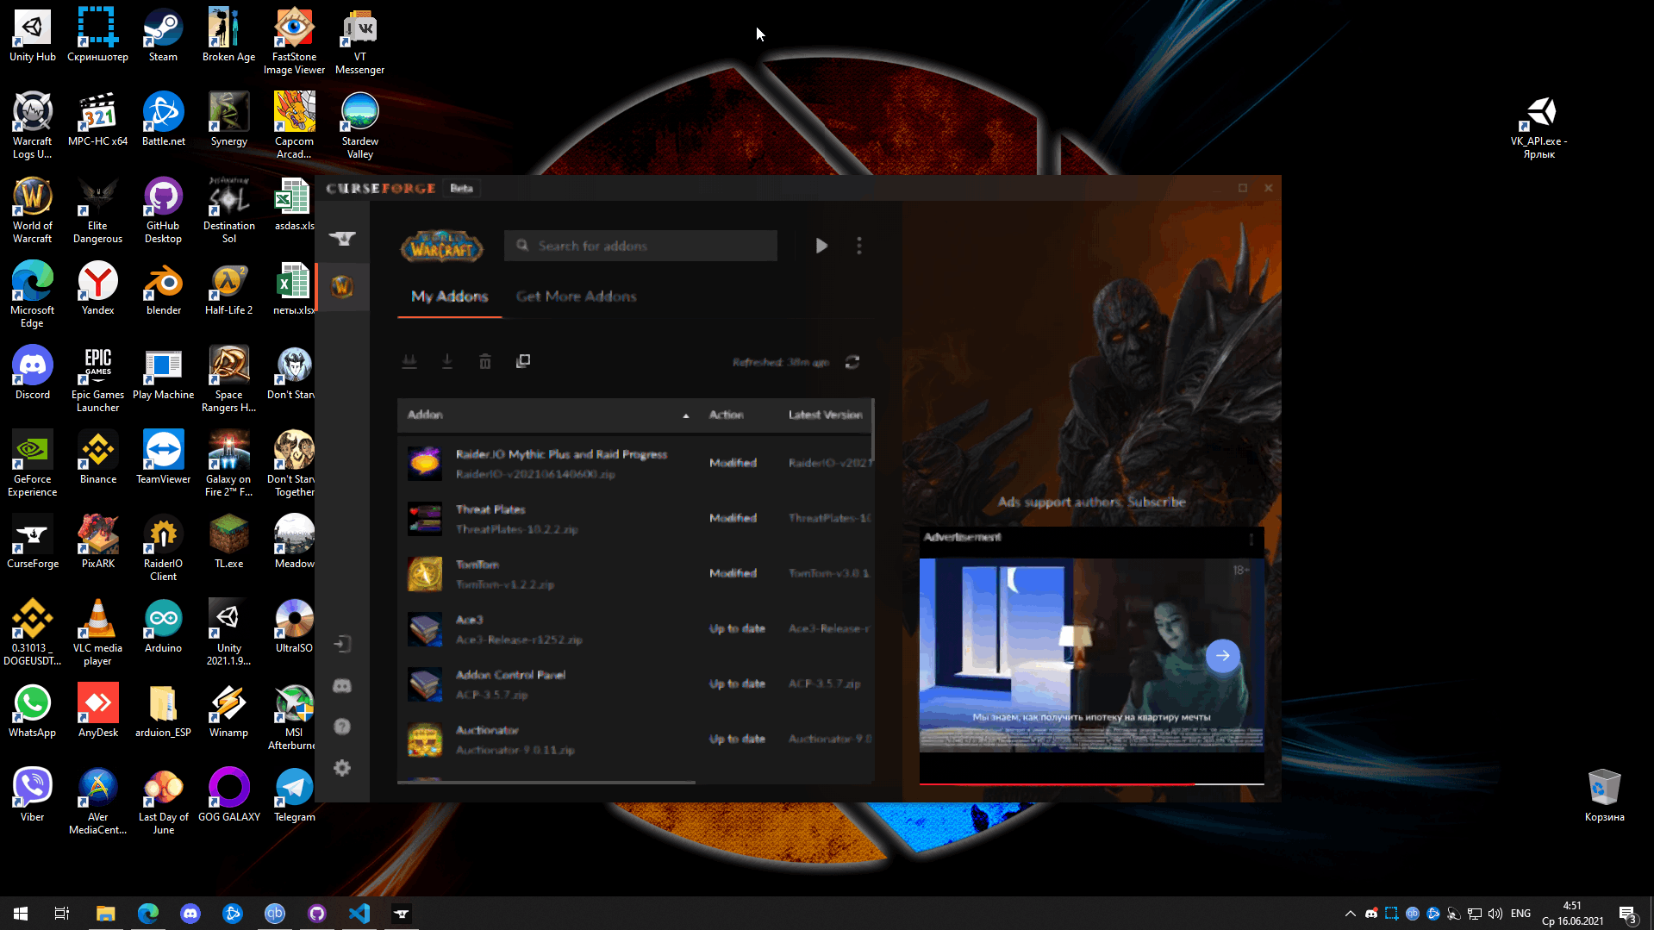Select the Auctionator addon row
Screen dimensions: 1654x930
635,740
